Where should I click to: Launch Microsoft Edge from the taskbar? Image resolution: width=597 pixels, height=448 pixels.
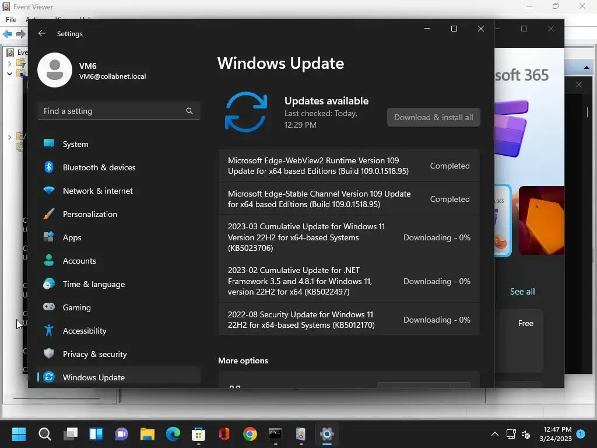click(173, 434)
